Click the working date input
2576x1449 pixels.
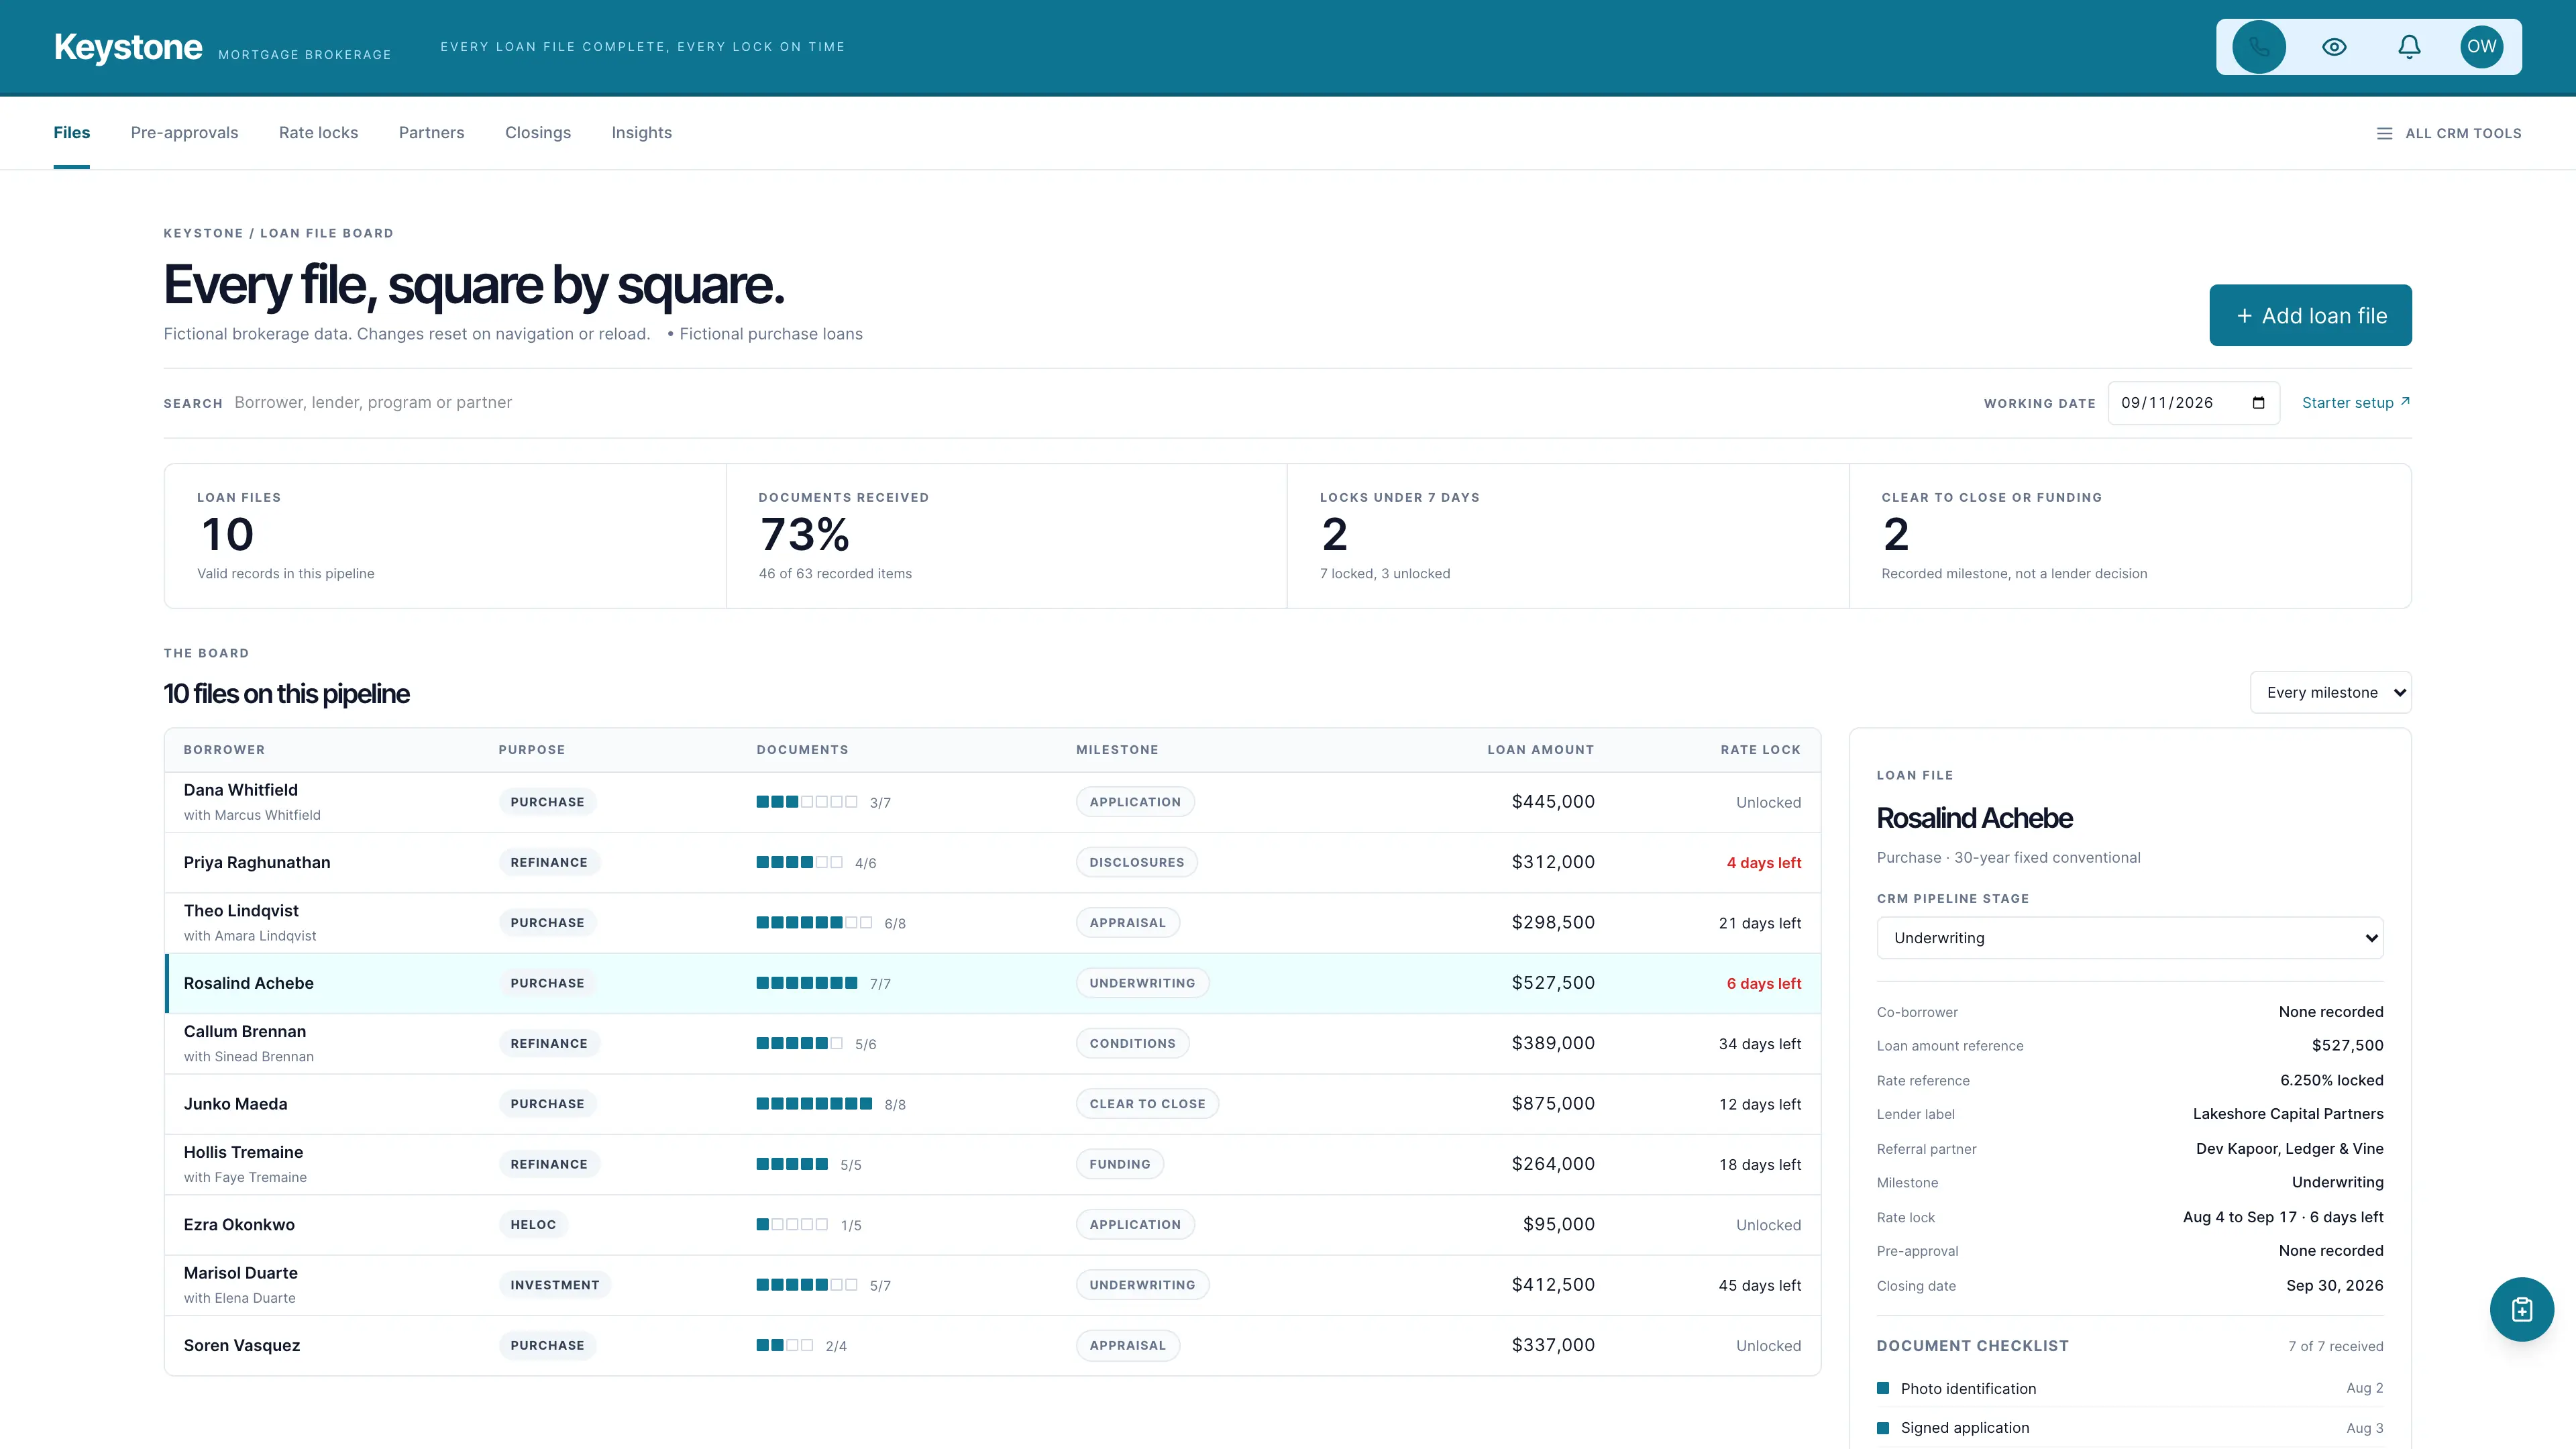click(2193, 403)
